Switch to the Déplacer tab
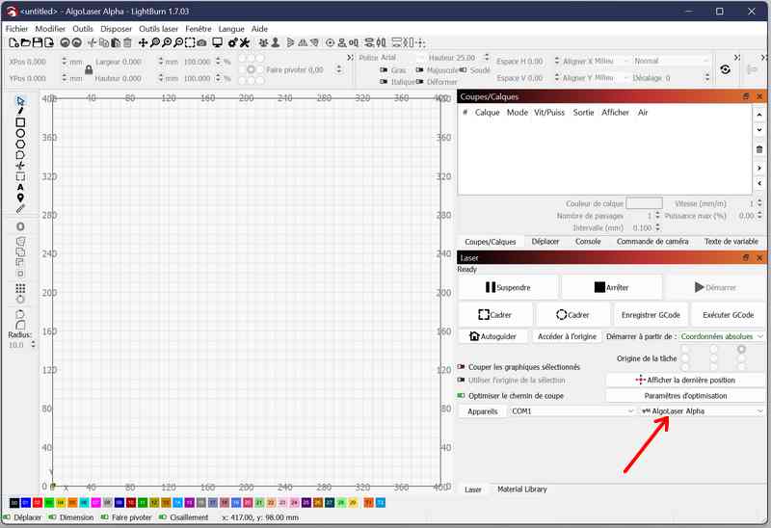 545,242
